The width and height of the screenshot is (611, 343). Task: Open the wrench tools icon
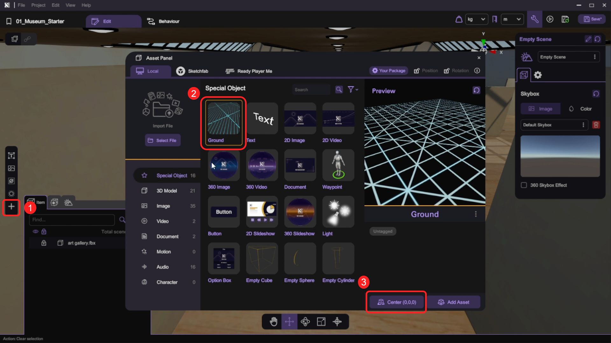(535, 19)
